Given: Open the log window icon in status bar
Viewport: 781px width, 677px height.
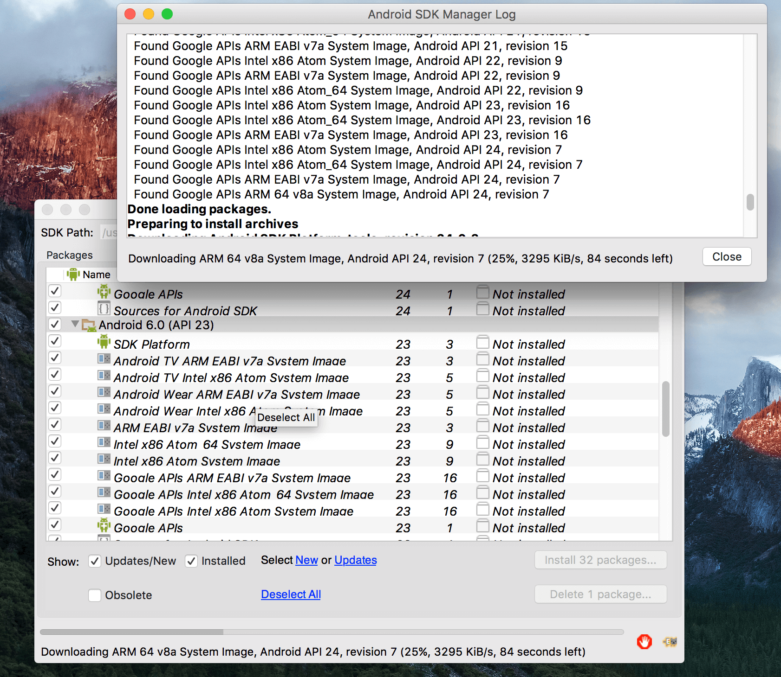Looking at the screenshot, I should click(670, 642).
